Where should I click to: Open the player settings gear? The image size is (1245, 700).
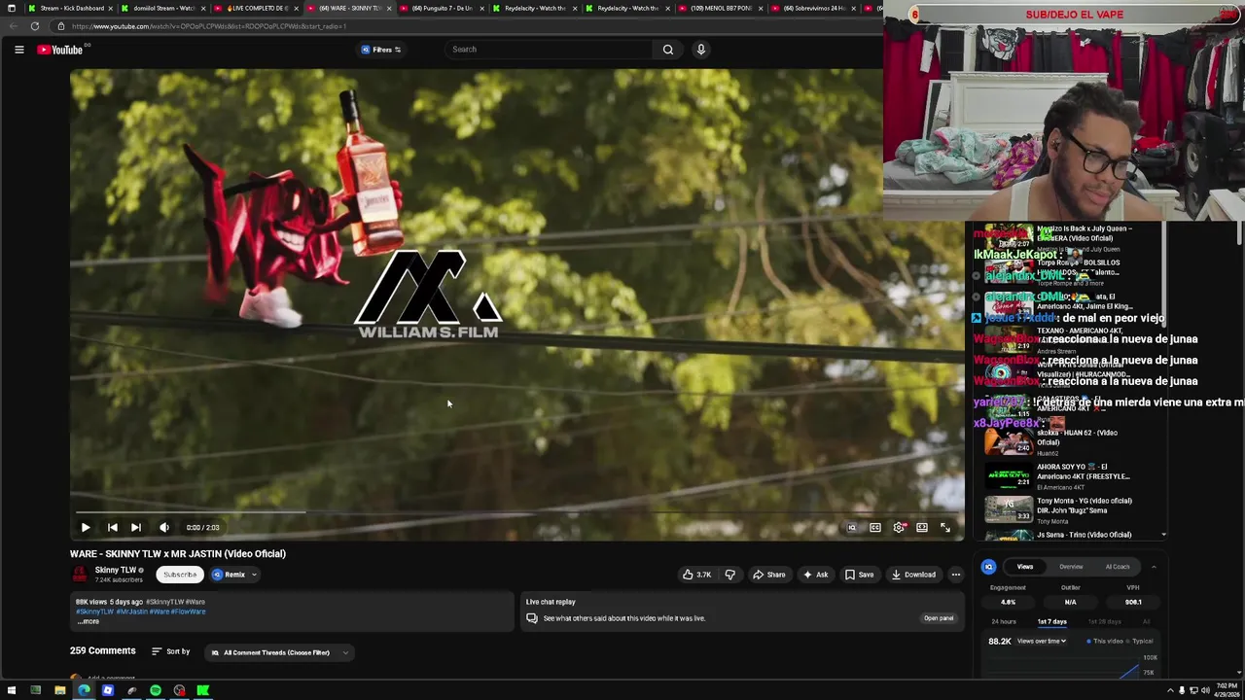click(899, 527)
